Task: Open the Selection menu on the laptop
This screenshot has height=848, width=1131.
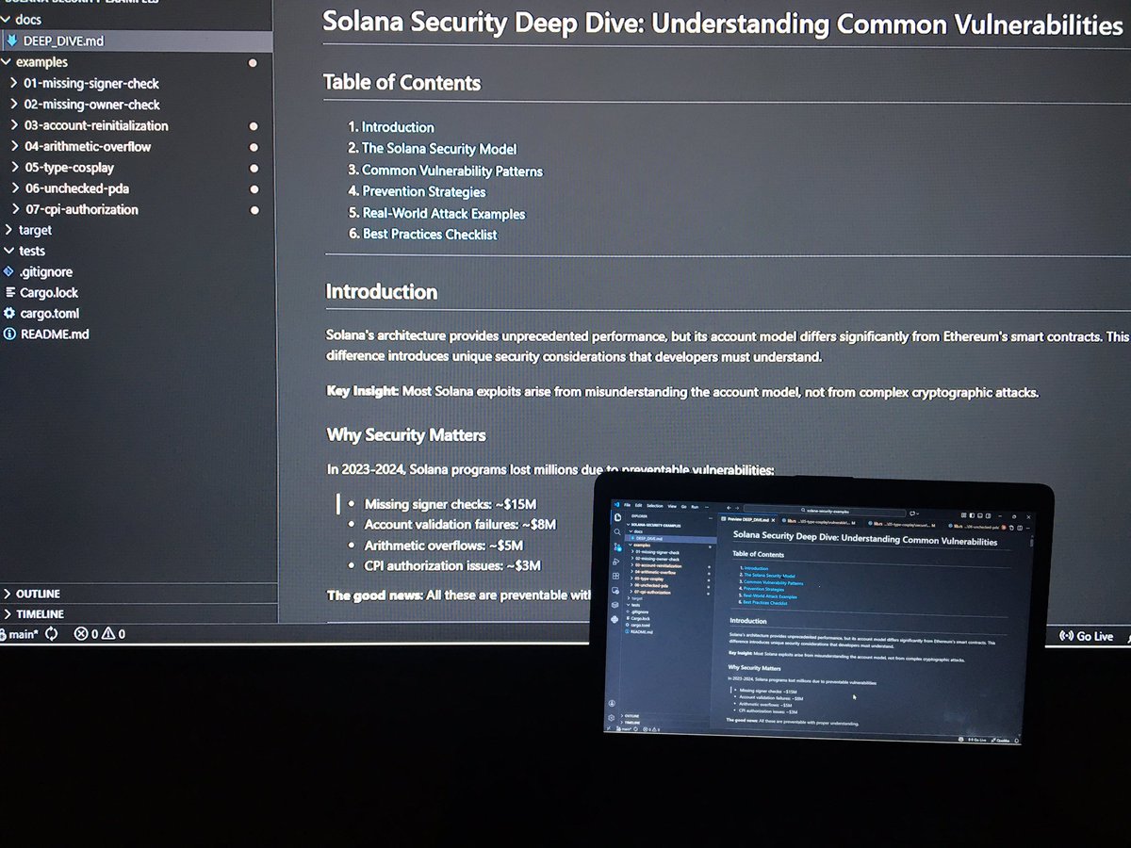Action: (x=655, y=506)
